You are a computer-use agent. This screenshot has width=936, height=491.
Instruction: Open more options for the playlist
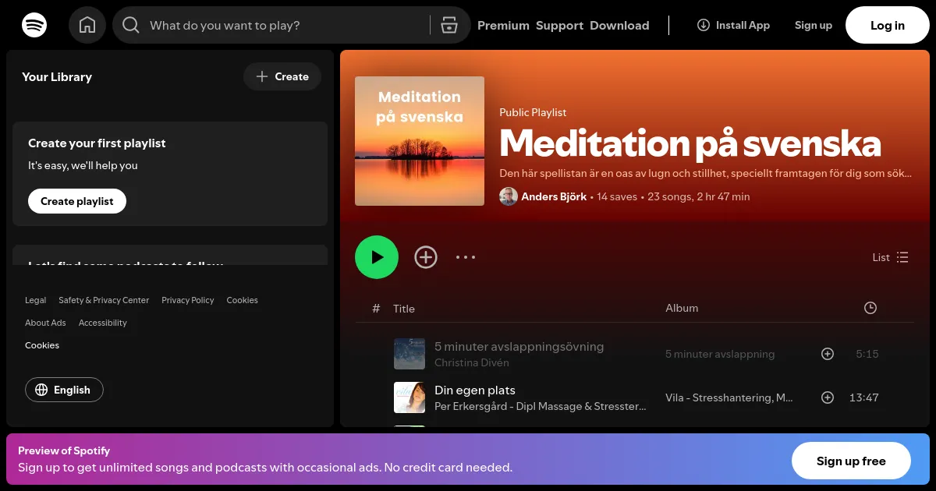(466, 256)
